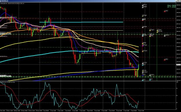181x112 pixels.
Task: Click the XAUUSD,H1 window title text
Action: pyautogui.click(x=5, y=1)
